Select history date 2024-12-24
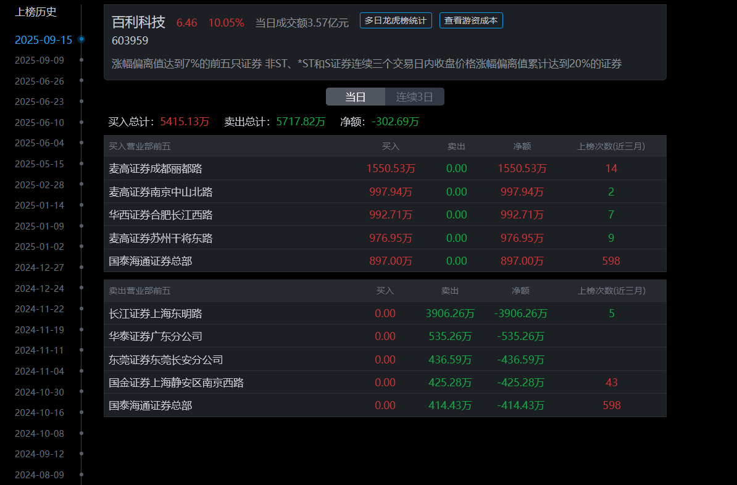 click(40, 289)
